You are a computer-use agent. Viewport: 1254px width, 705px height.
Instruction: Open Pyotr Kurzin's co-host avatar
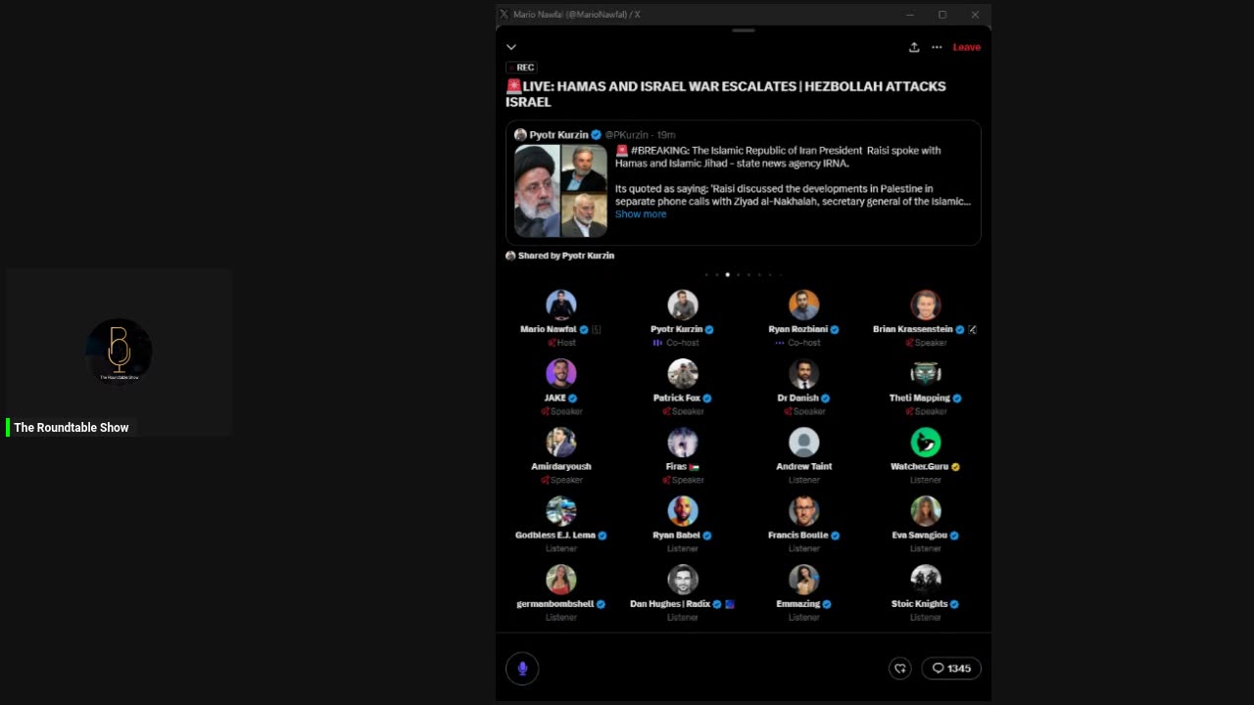[x=683, y=305]
